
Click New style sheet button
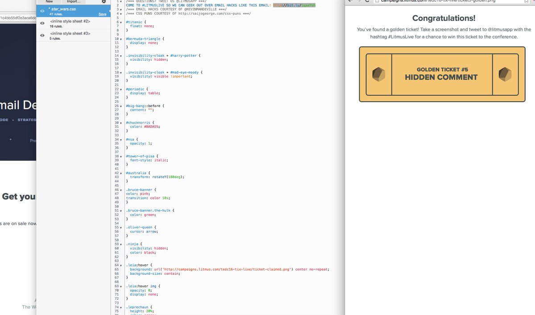[49, 2]
